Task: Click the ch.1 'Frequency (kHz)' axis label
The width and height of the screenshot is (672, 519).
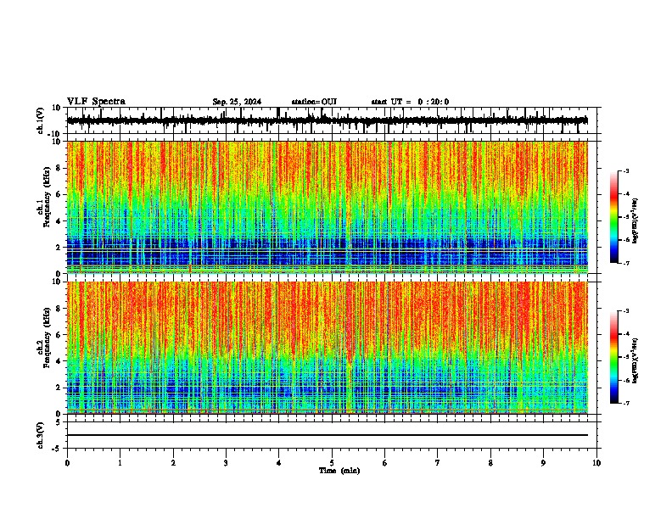Action: pos(47,198)
